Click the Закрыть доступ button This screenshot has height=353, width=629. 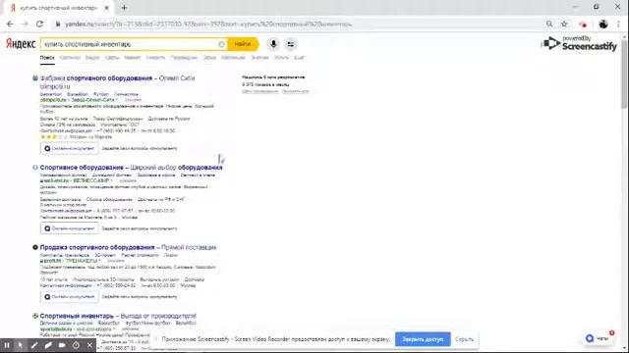423,339
